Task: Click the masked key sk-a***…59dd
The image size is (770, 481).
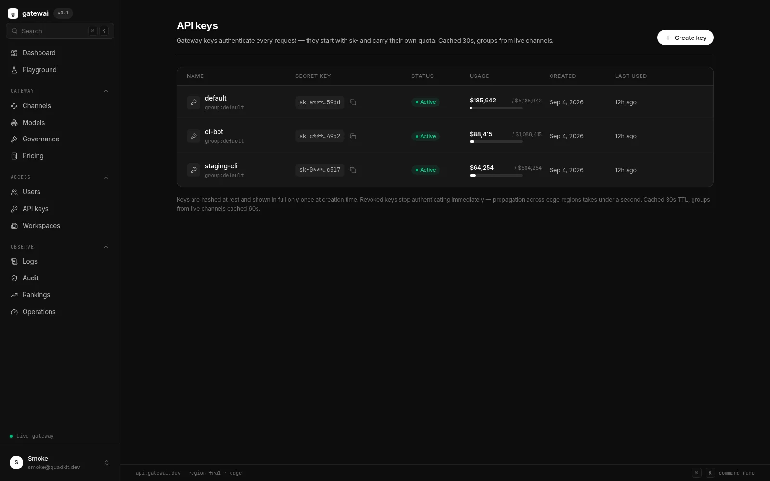Action: (x=320, y=102)
